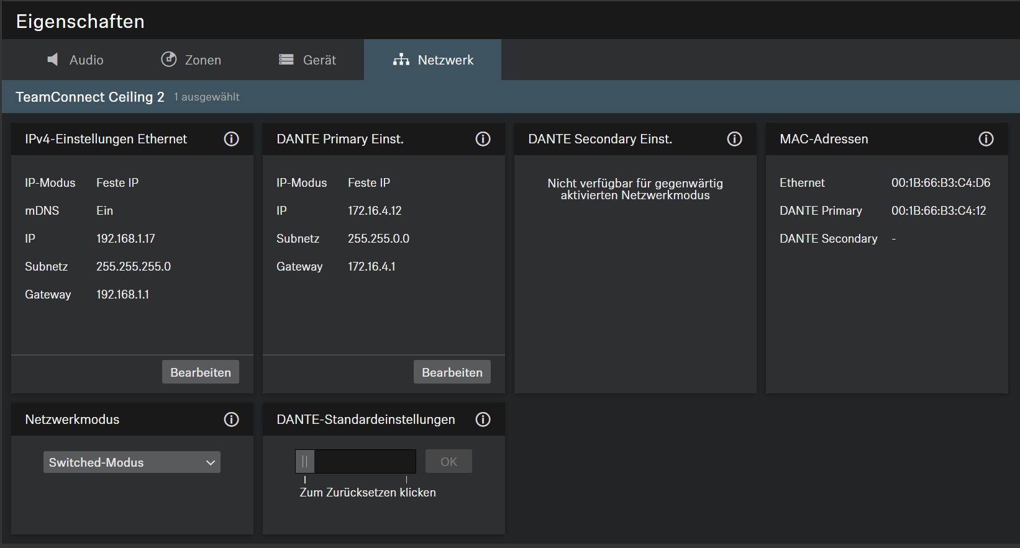The image size is (1020, 548).
Task: Show Netzwerkmodus info tooltip icon
Action: [x=231, y=420]
